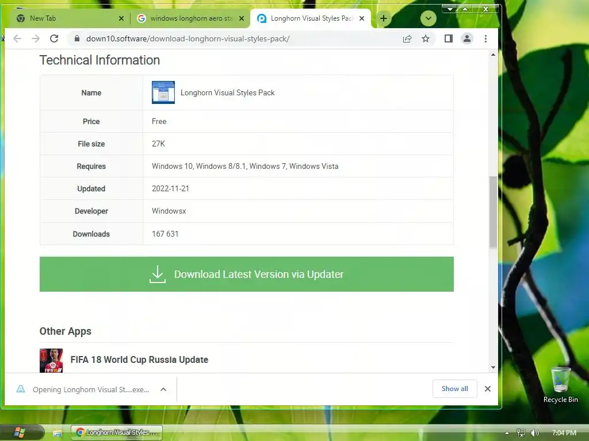Click the Longhorn Visual Styles Pack thumbnail

163,92
